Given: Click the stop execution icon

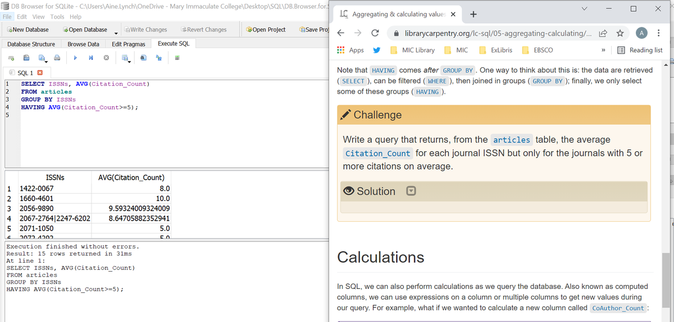Looking at the screenshot, I should tap(106, 58).
